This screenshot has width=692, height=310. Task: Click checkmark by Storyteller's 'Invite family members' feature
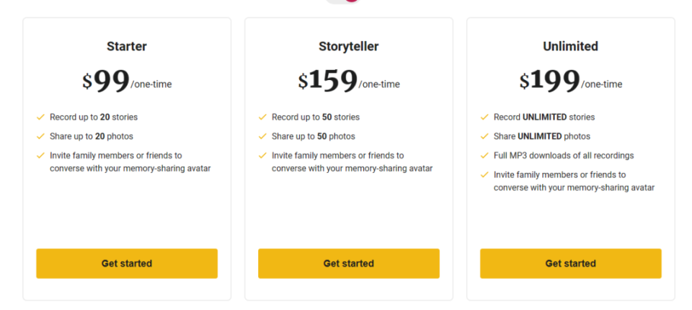(x=262, y=156)
